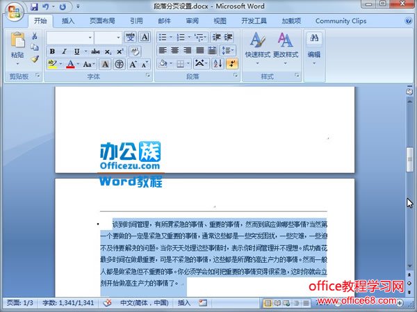
Task: Apply enclosed character (字) formatting
Action: pyautogui.click(x=119, y=64)
